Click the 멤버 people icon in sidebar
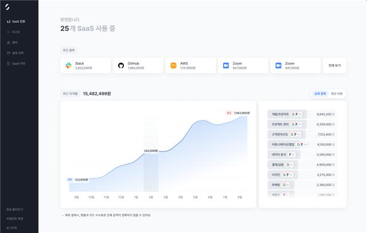This screenshot has width=367, height=233. pyautogui.click(x=8, y=42)
